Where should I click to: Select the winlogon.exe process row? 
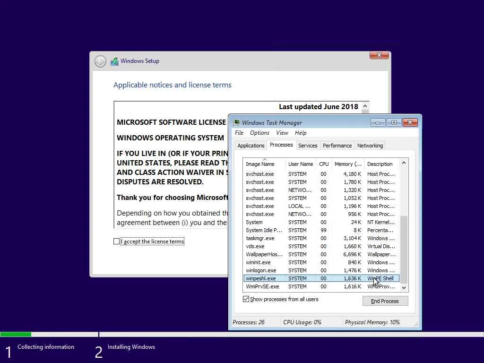[321, 270]
